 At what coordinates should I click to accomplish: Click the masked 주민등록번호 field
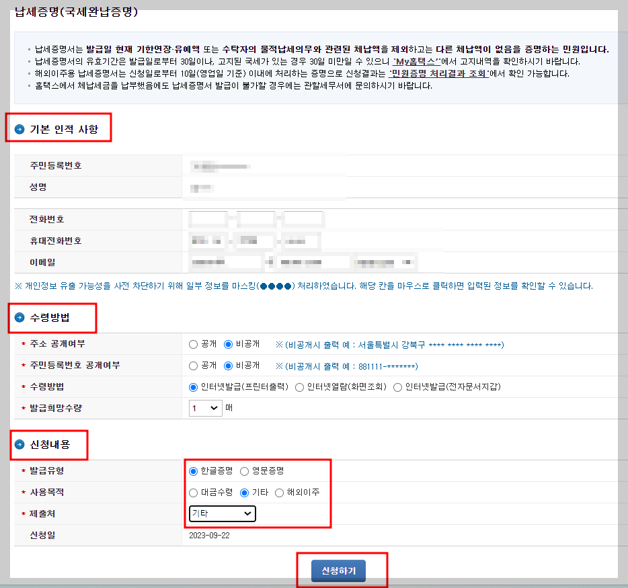click(x=222, y=167)
